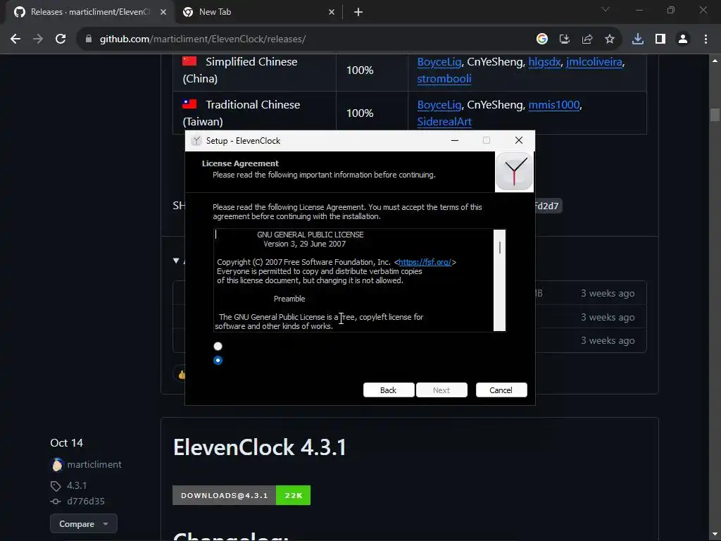Click the page scrollbar thumb
Image resolution: width=721 pixels, height=541 pixels.
[715, 114]
